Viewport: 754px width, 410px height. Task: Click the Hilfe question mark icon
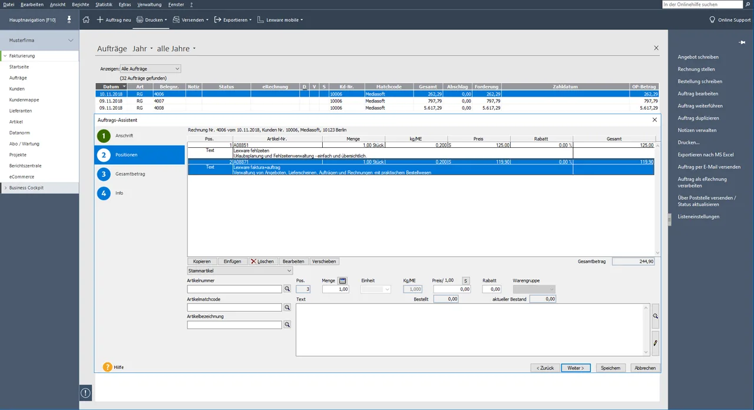[x=107, y=367]
